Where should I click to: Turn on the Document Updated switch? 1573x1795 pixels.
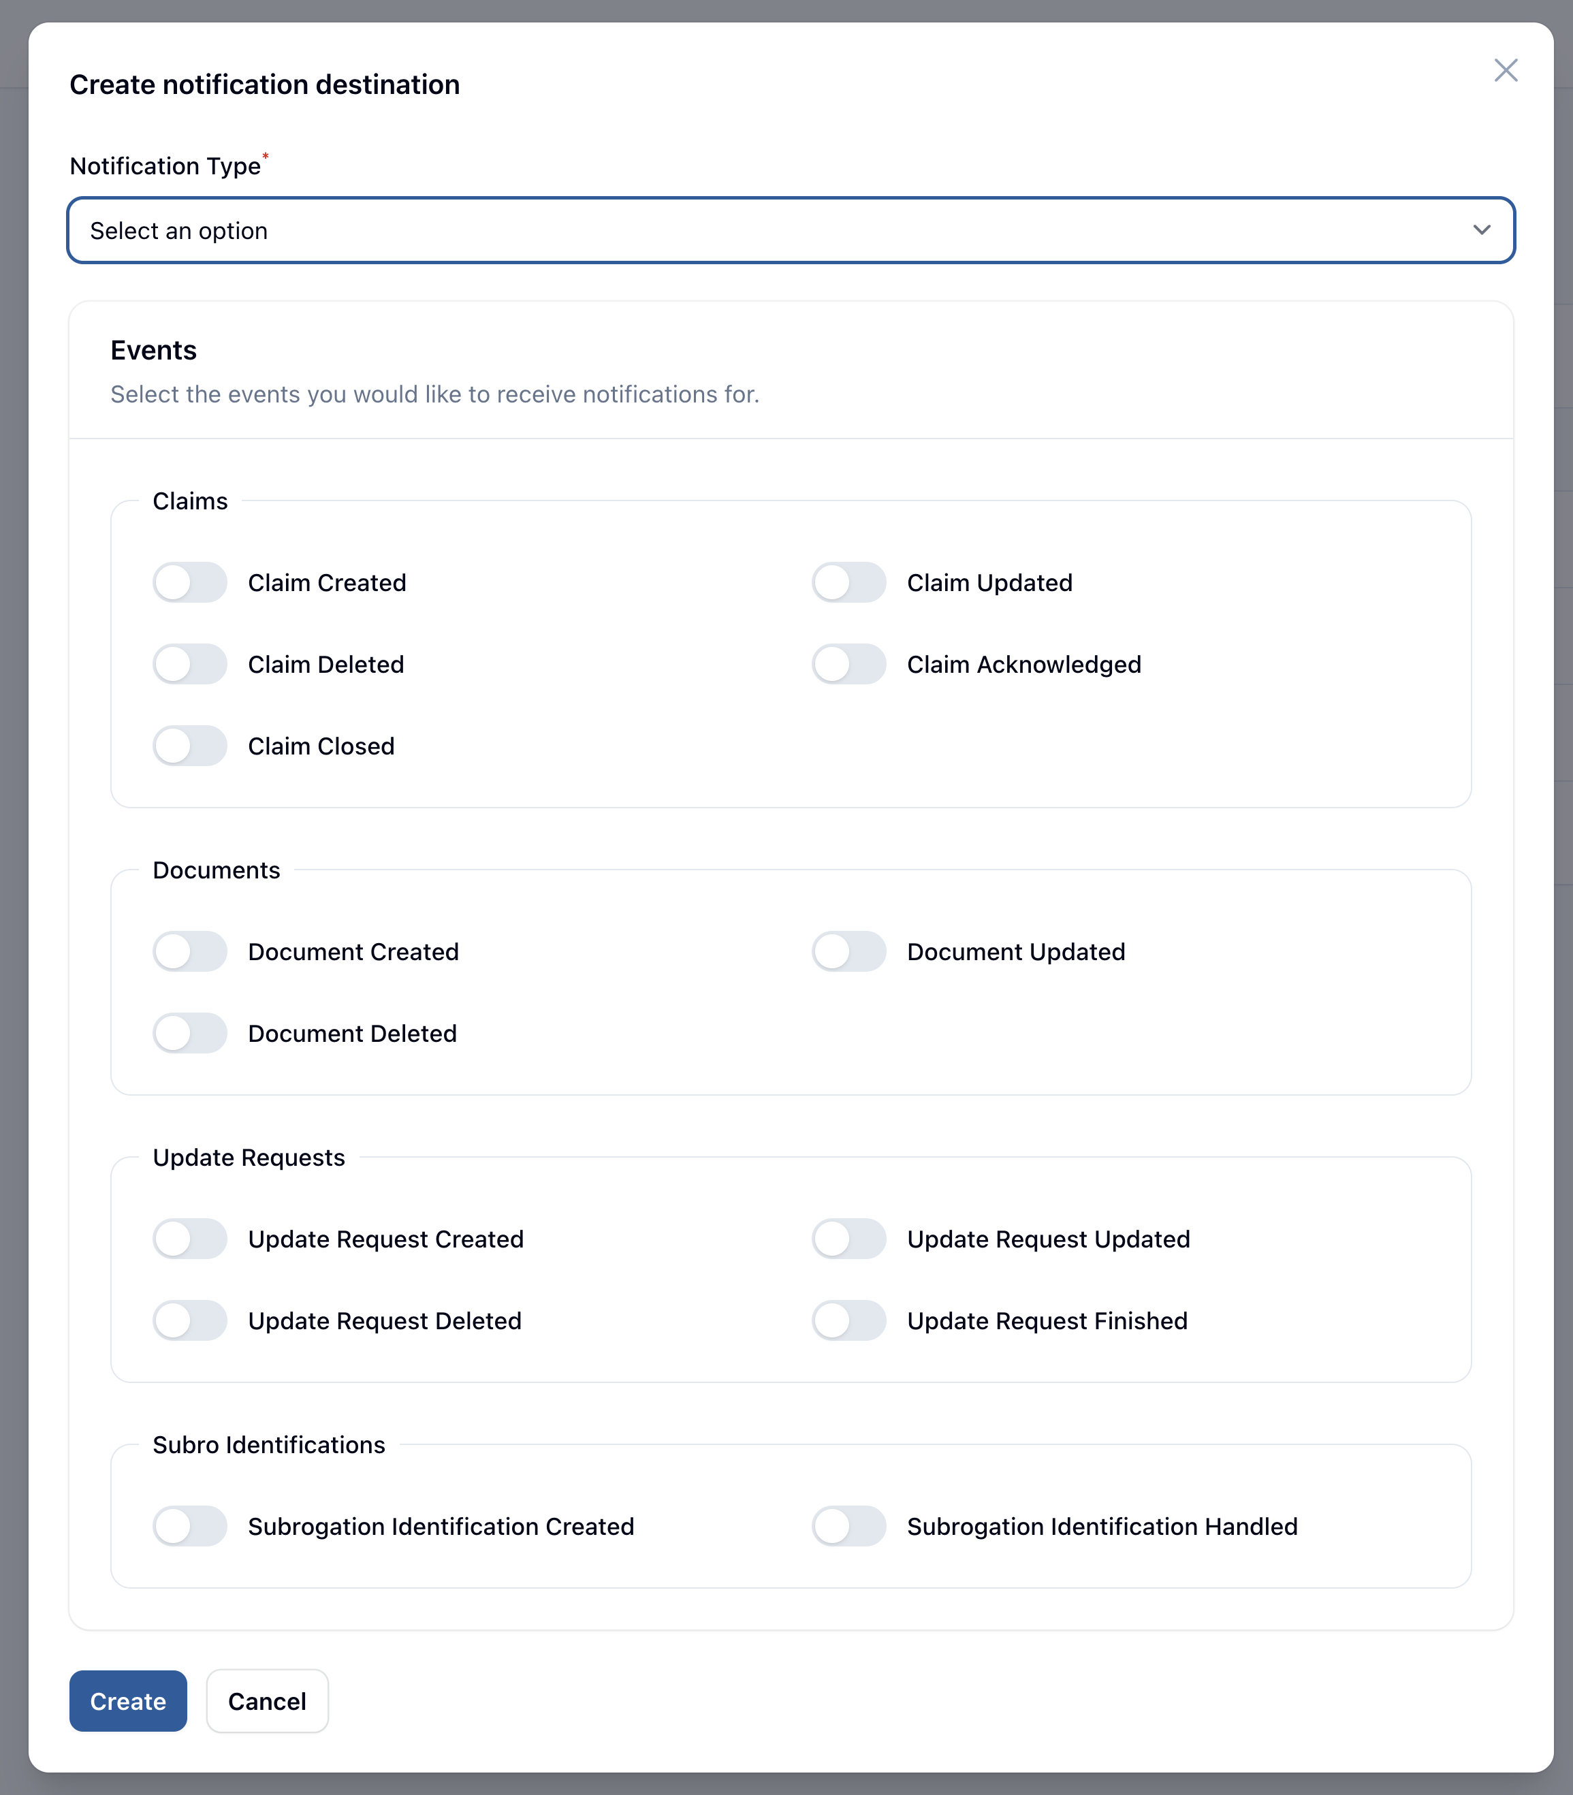coord(848,951)
